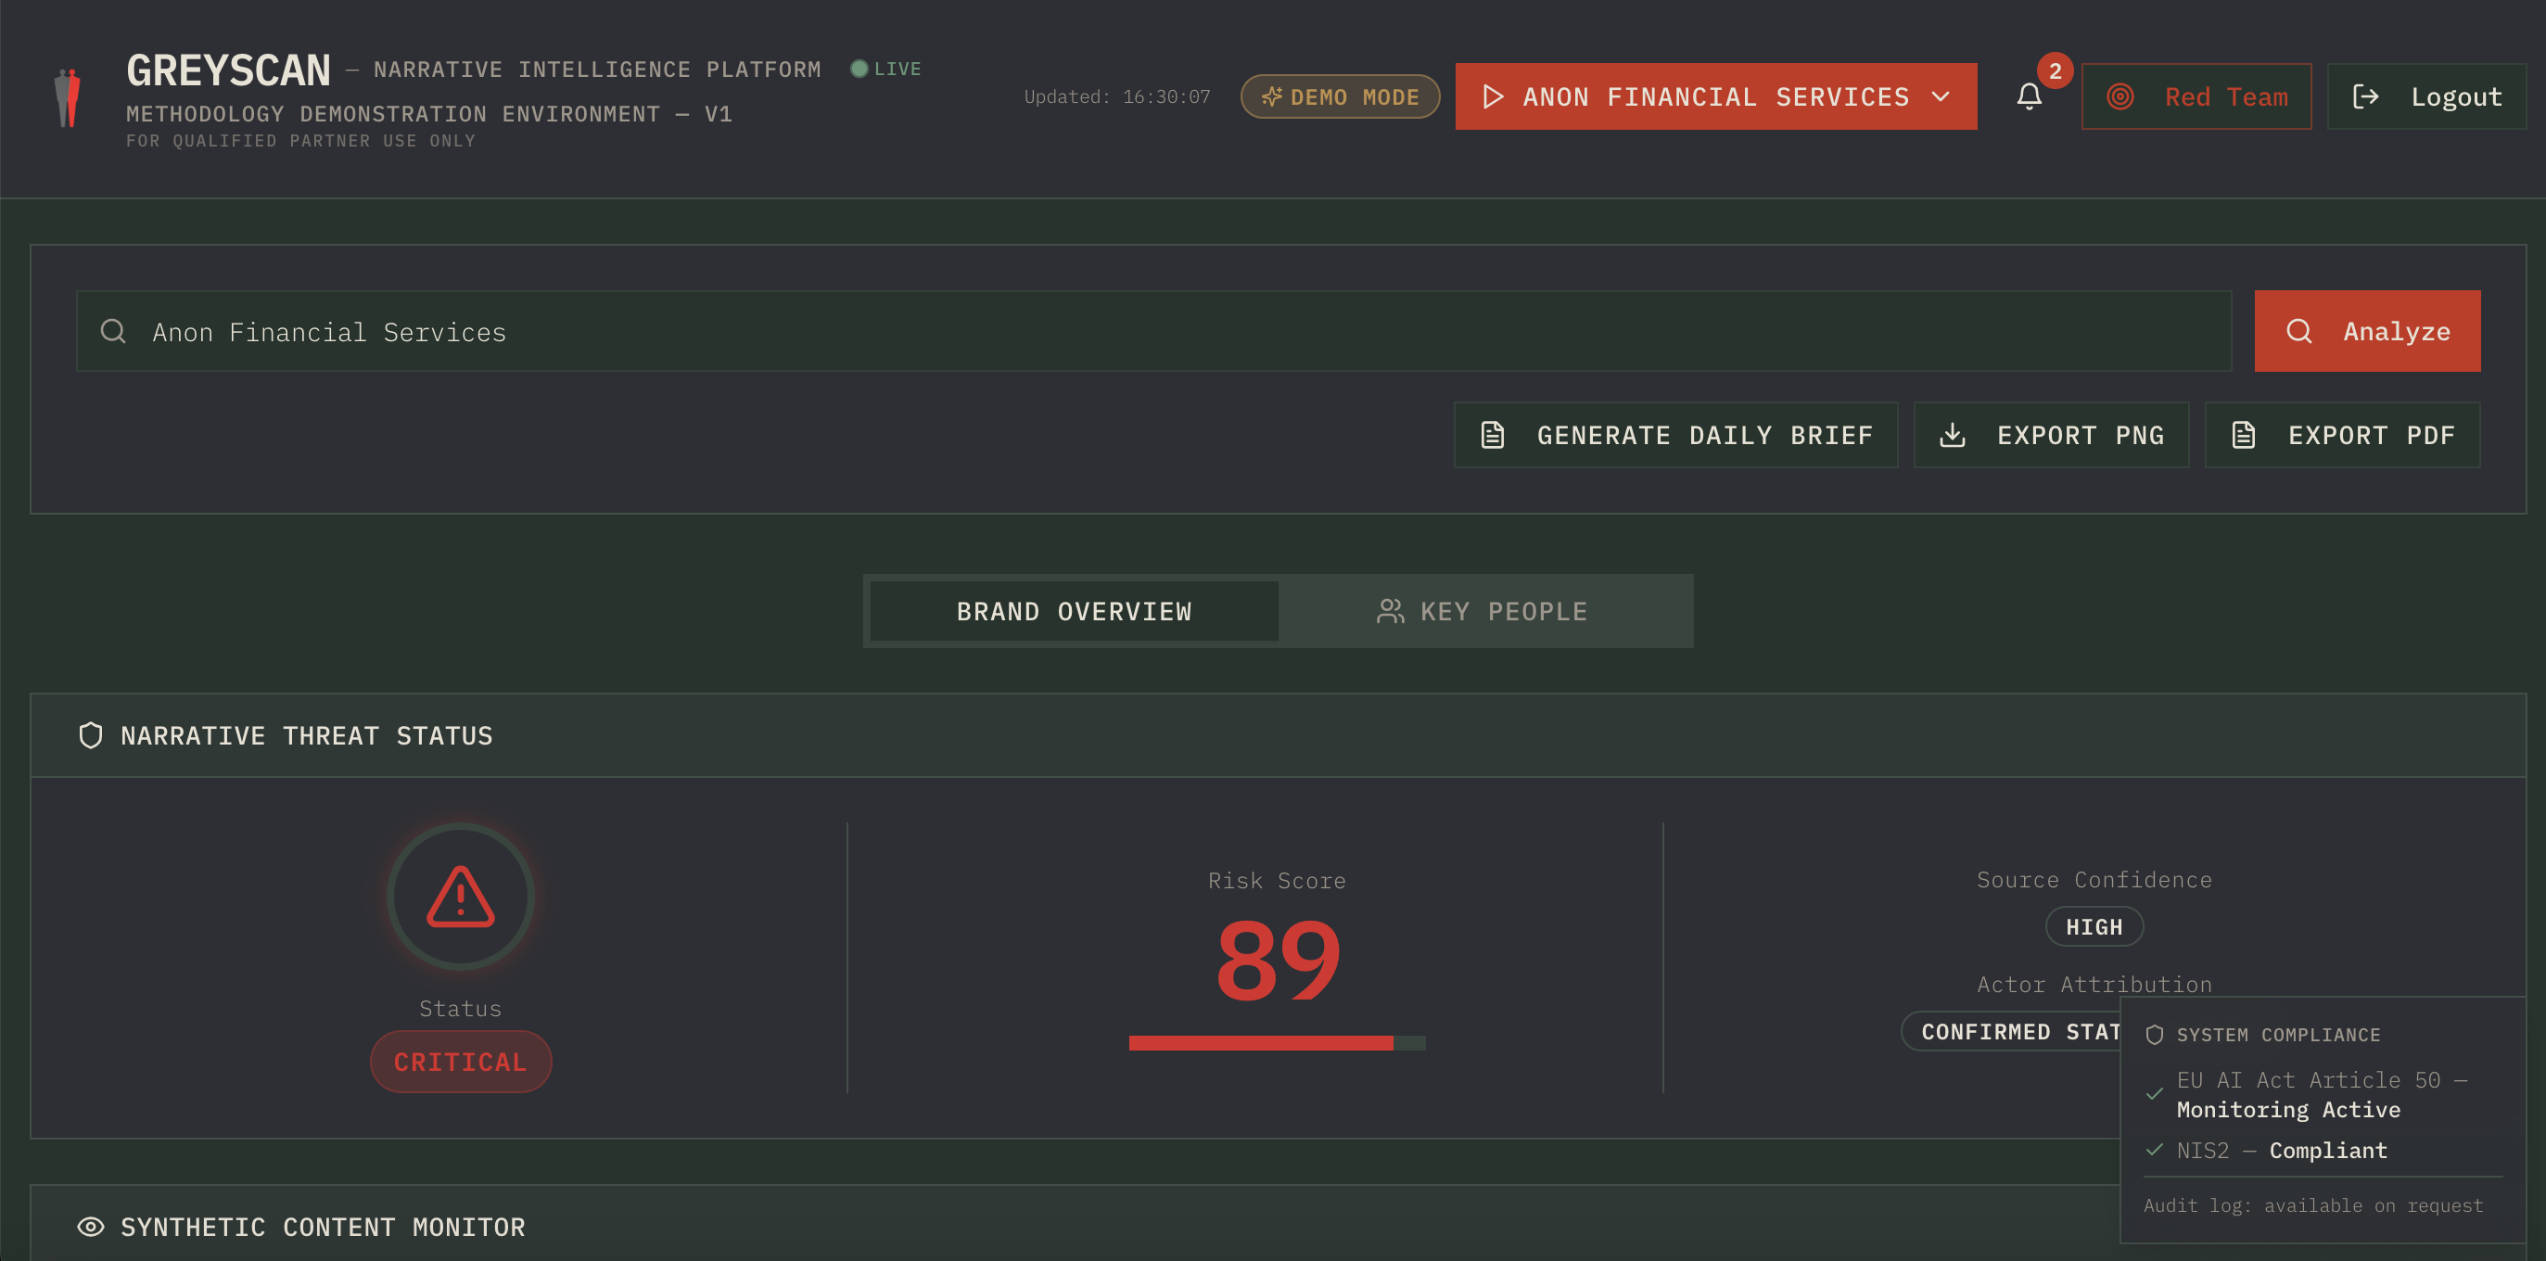Click the Methodology Demonstration Environment – V1 text
The height and width of the screenshot is (1261, 2546).
click(x=429, y=114)
